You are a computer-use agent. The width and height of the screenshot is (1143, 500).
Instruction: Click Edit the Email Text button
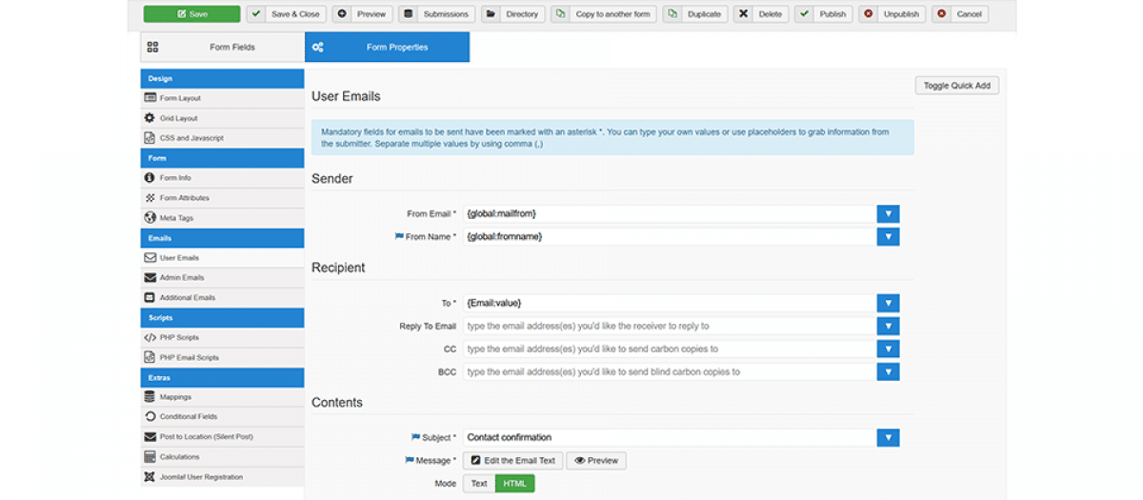pos(512,461)
